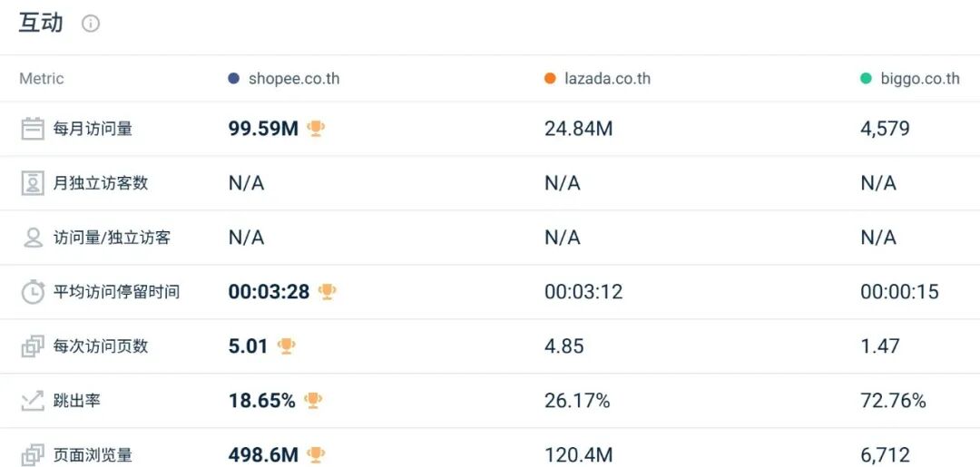
Task: Click the trophy beside 99.59M
Action: (x=316, y=129)
